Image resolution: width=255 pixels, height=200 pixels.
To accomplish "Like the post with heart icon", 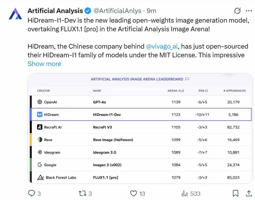I will pyautogui.click(x=133, y=193).
